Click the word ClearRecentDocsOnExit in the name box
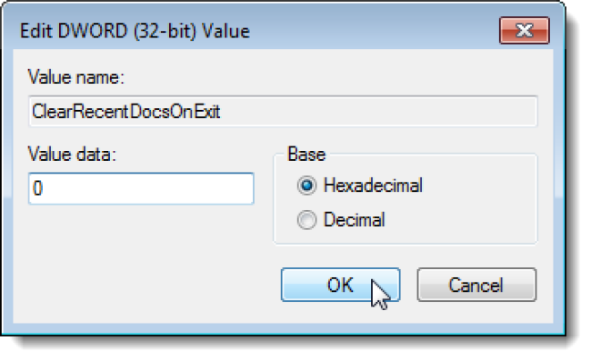The image size is (591, 361). coord(125,112)
